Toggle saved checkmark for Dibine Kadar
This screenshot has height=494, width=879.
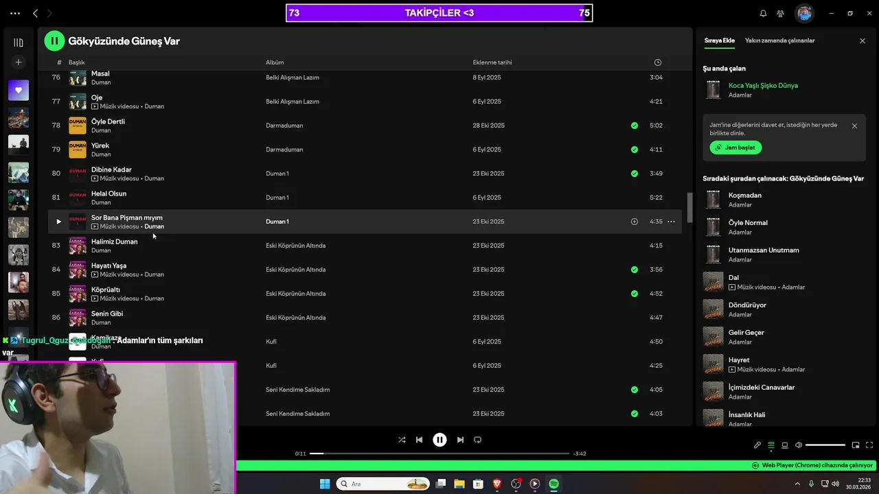(635, 174)
